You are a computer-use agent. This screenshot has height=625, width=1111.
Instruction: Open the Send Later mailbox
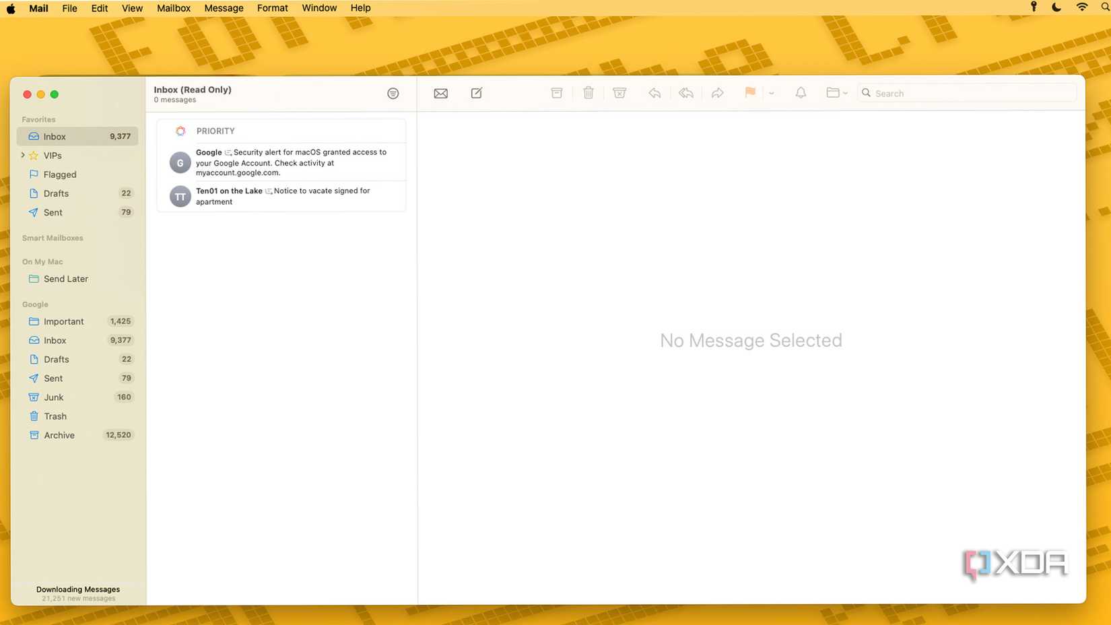[x=77, y=279]
